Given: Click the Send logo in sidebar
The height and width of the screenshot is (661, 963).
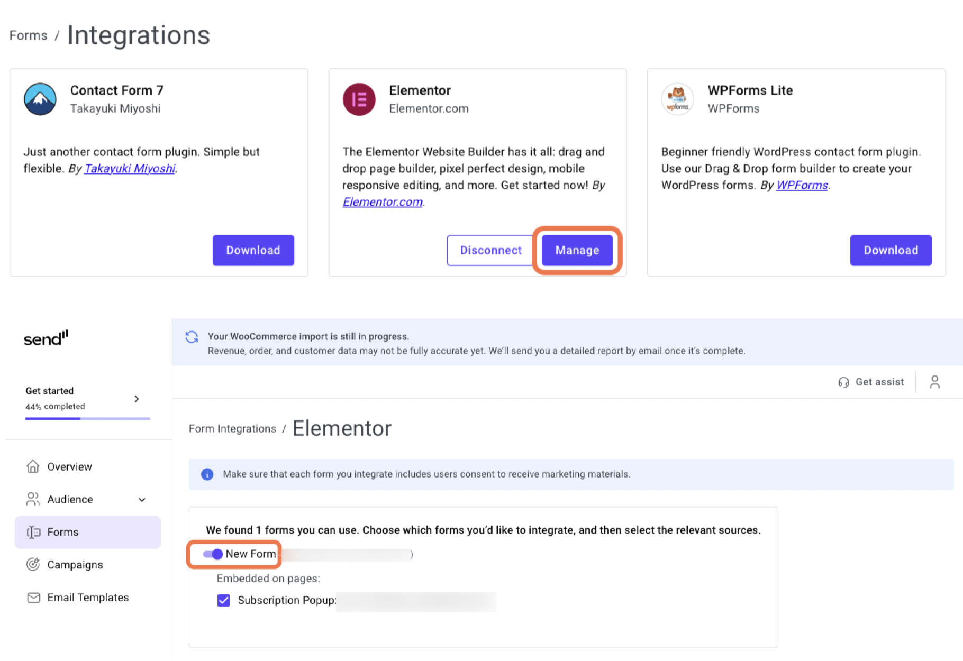Looking at the screenshot, I should coord(46,338).
